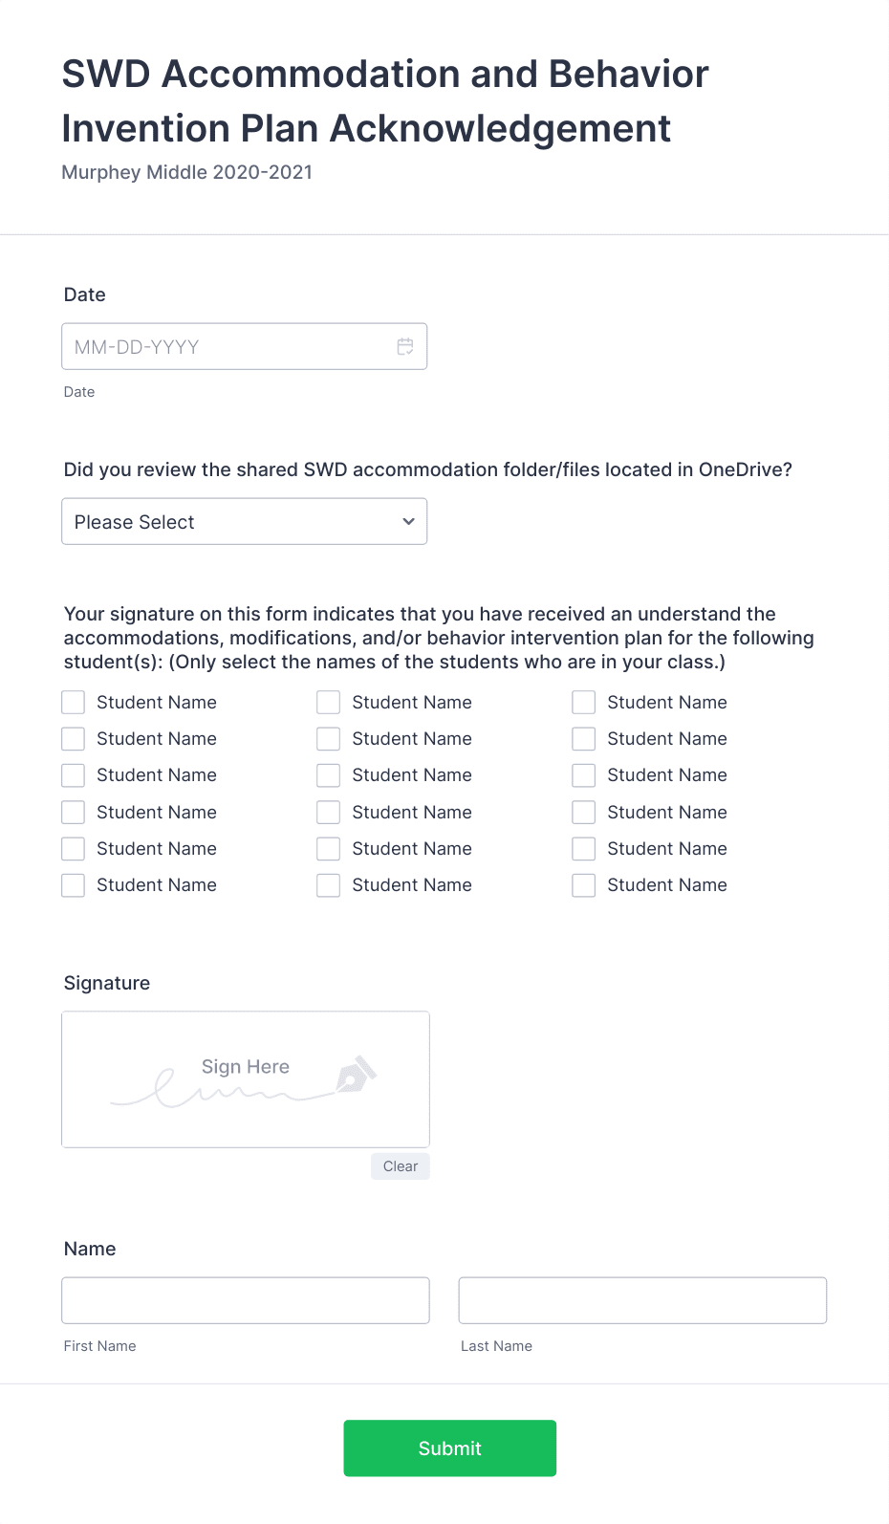The height and width of the screenshot is (1524, 889).
Task: Check the first Student Name in right column
Action: (584, 703)
